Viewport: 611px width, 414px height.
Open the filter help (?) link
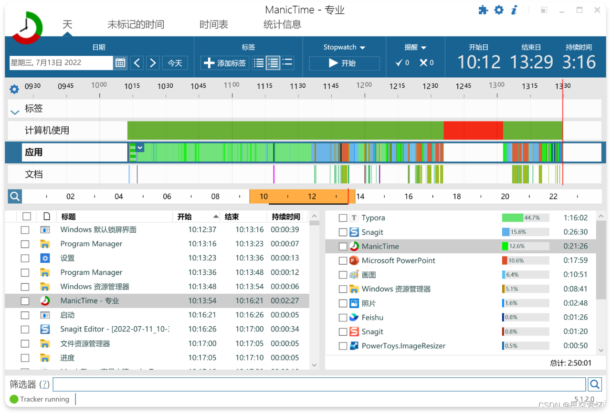click(44, 384)
